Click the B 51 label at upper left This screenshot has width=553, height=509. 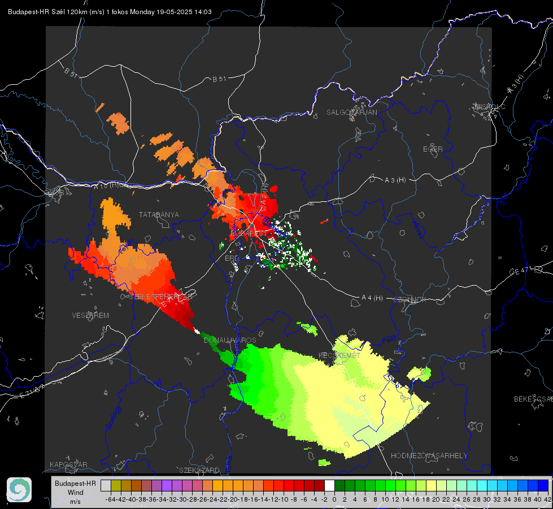click(x=71, y=73)
